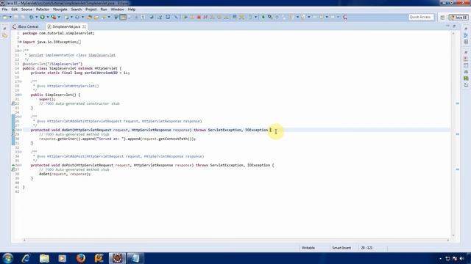The image size is (471, 264).
Task: Collapse the doPost Javadoc at line 33
Action: (21, 152)
